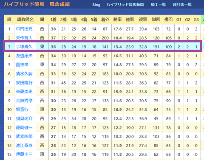Sort by the 4着 column header

pyautogui.click(x=84, y=20)
